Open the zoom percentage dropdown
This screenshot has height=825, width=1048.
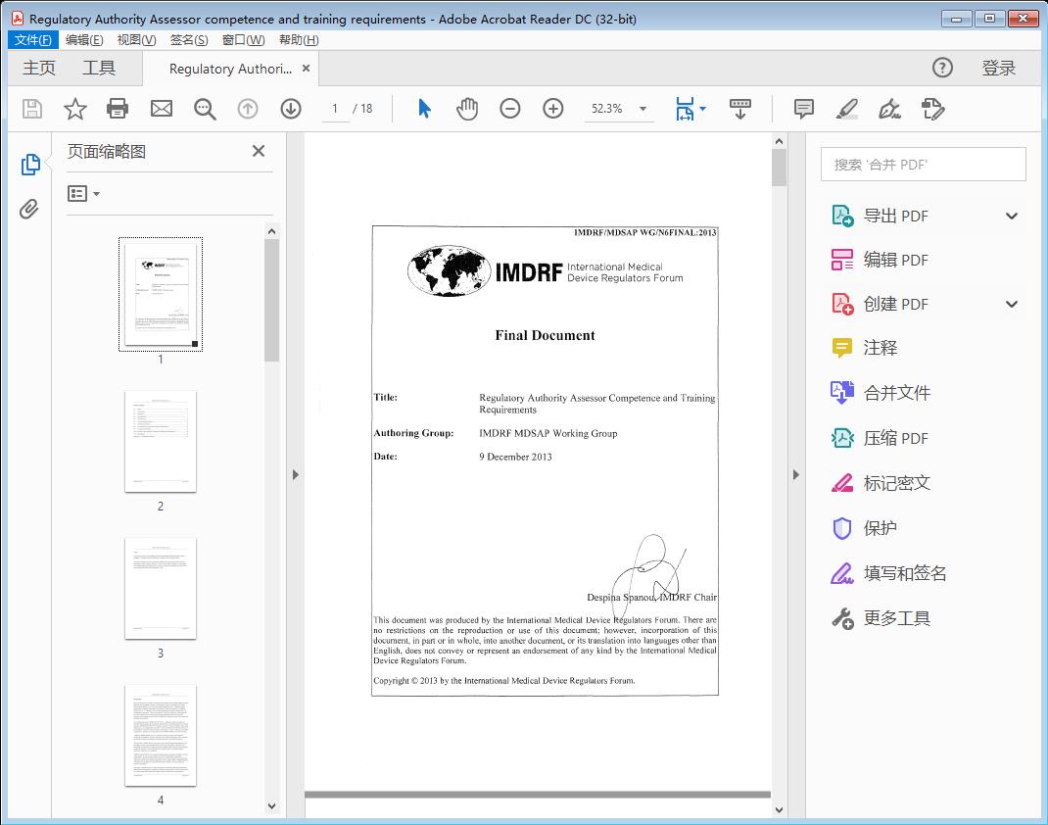click(642, 109)
